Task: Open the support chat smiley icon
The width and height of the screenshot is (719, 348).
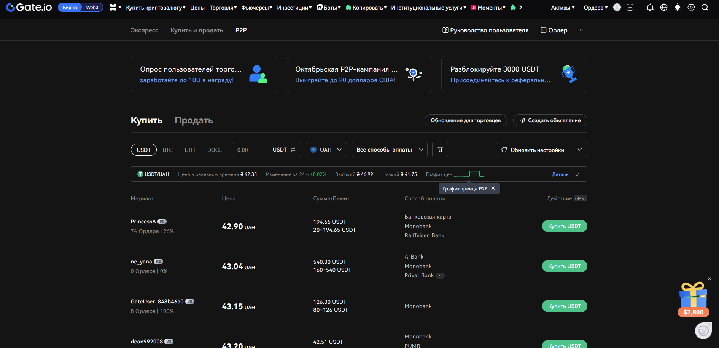Action: [703, 330]
